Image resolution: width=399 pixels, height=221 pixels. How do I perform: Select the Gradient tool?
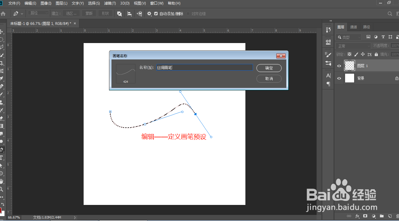(x=2, y=126)
